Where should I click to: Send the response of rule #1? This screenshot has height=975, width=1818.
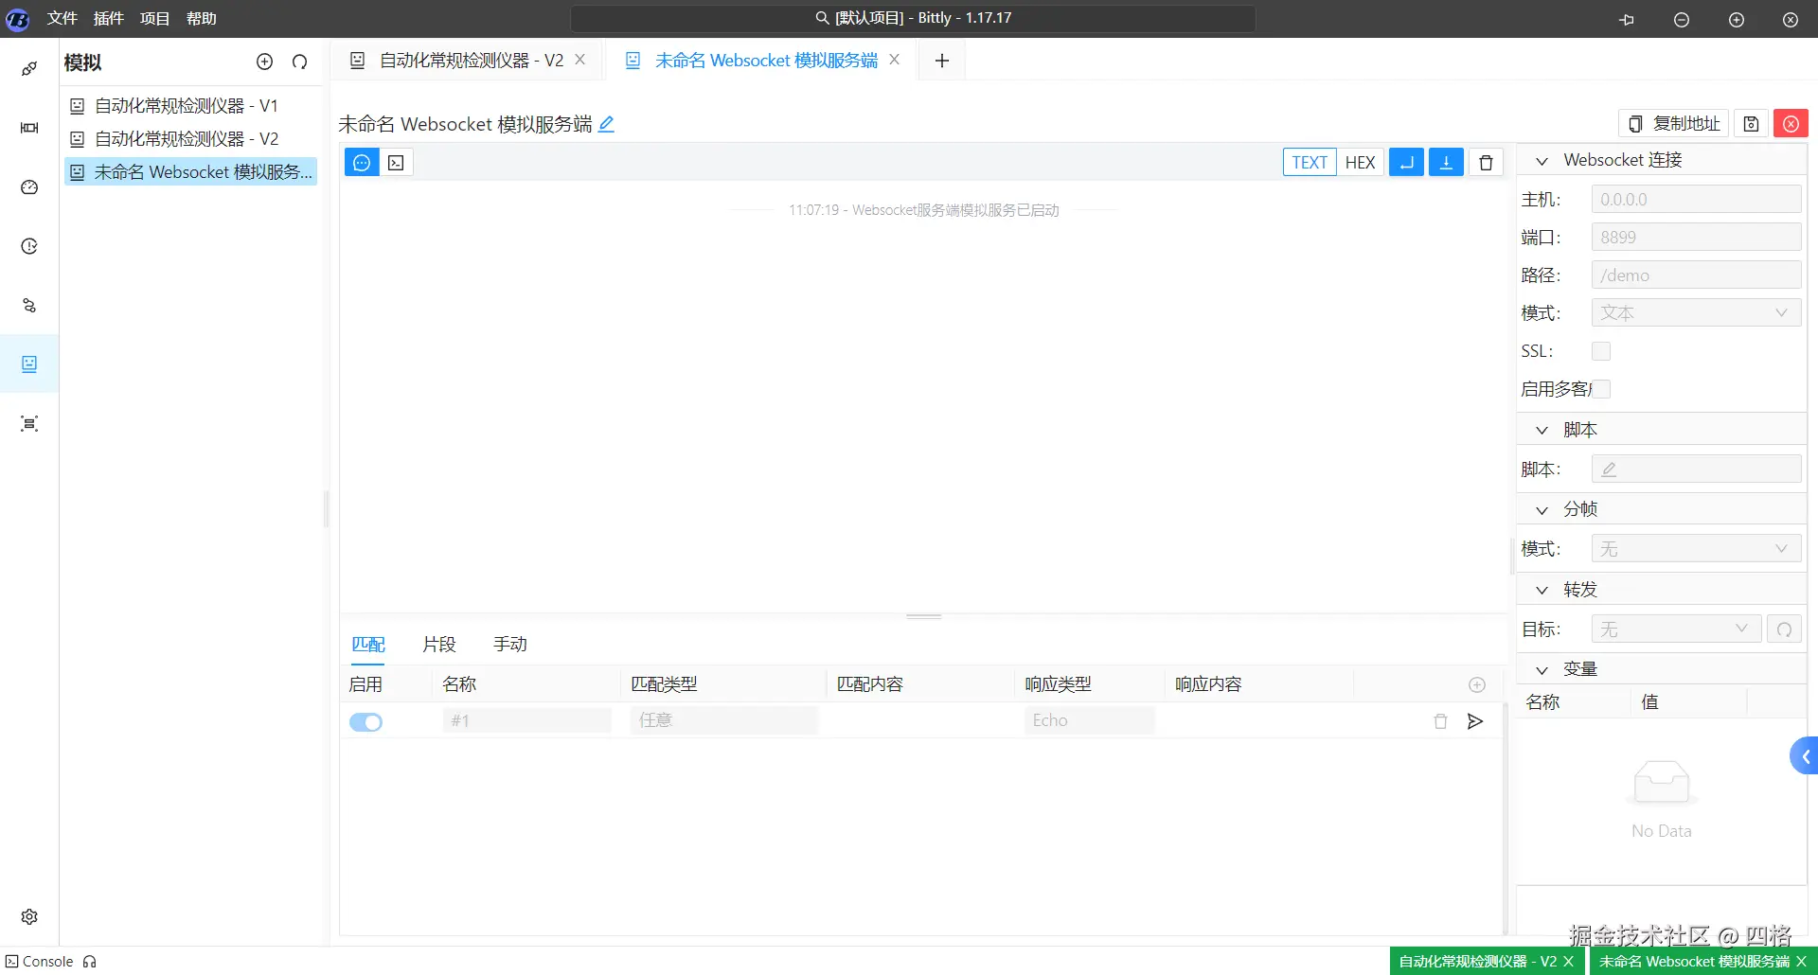pyautogui.click(x=1475, y=721)
